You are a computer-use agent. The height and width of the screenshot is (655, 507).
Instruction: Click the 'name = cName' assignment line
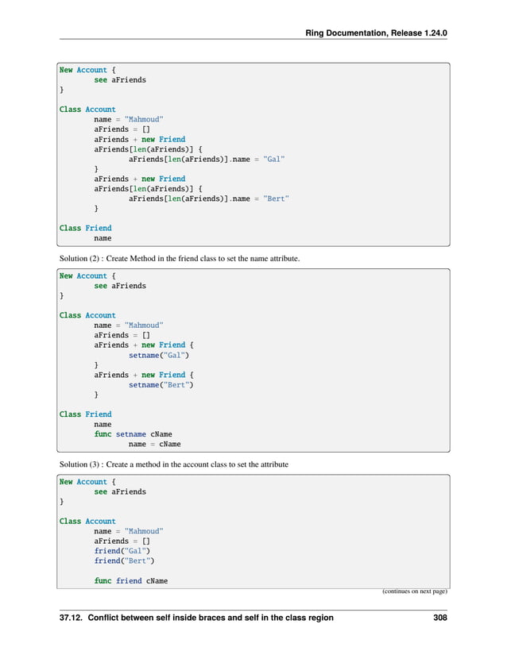point(155,445)
